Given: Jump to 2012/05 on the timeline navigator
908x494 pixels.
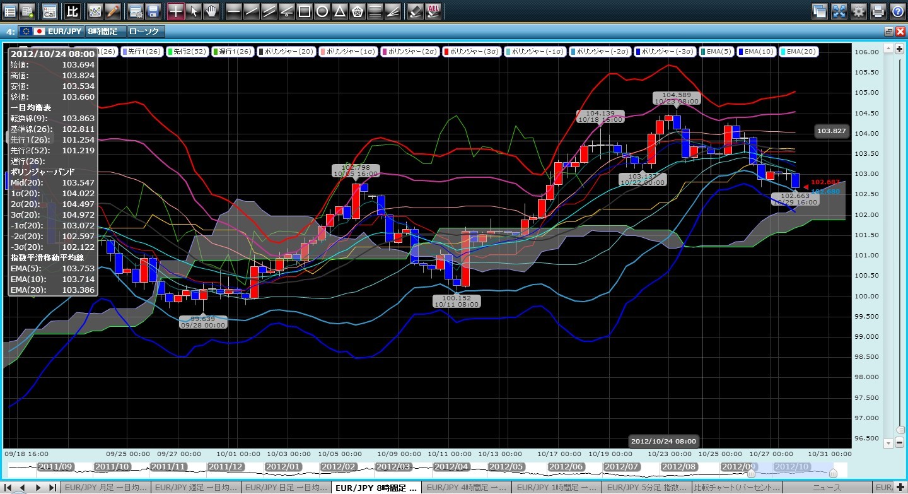Looking at the screenshot, I should click(506, 466).
